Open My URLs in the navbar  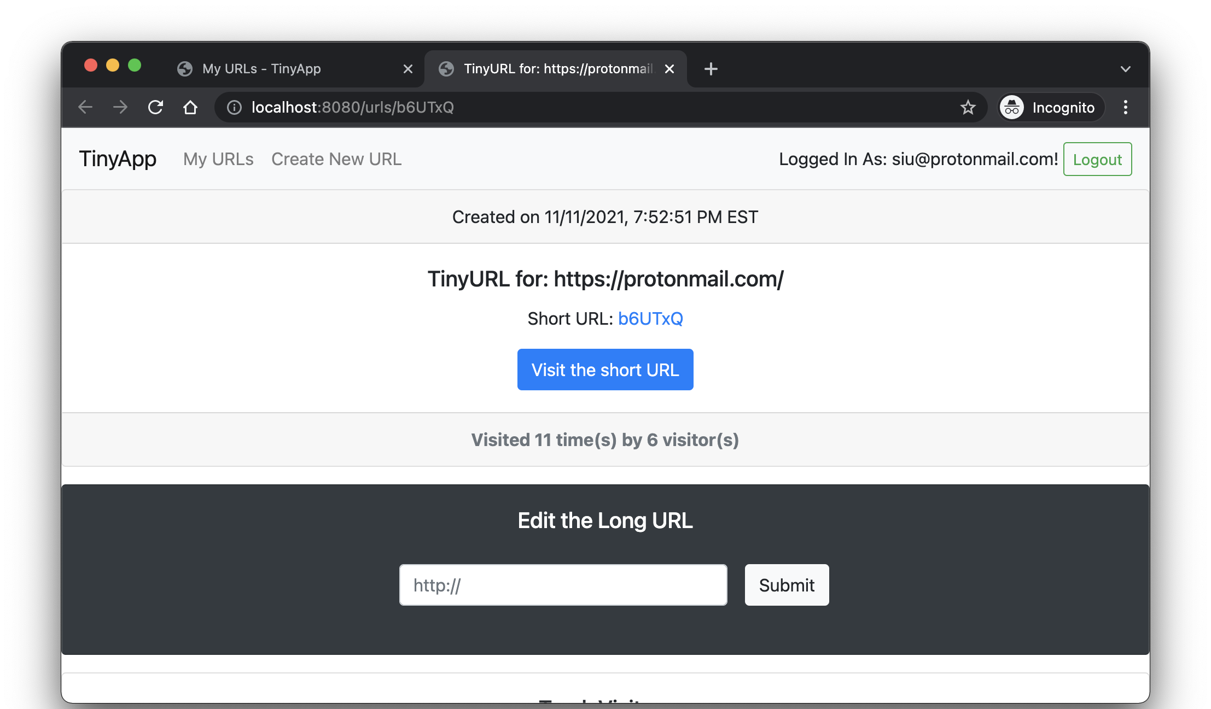[x=218, y=159]
